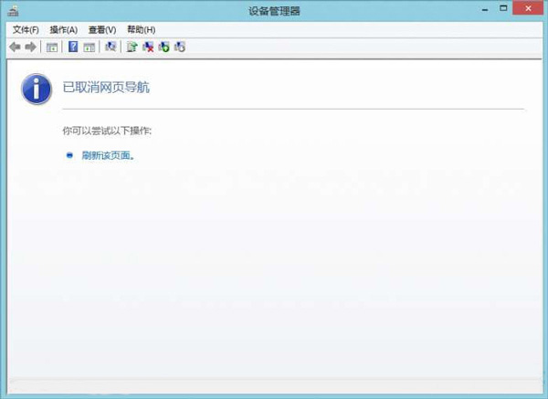Image resolution: width=548 pixels, height=399 pixels.
Task: Open the 查看(V) menu
Action: click(102, 30)
